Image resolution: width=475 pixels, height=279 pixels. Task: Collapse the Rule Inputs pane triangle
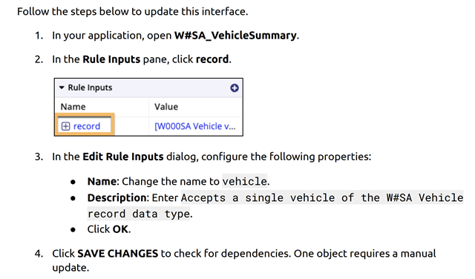tap(62, 88)
